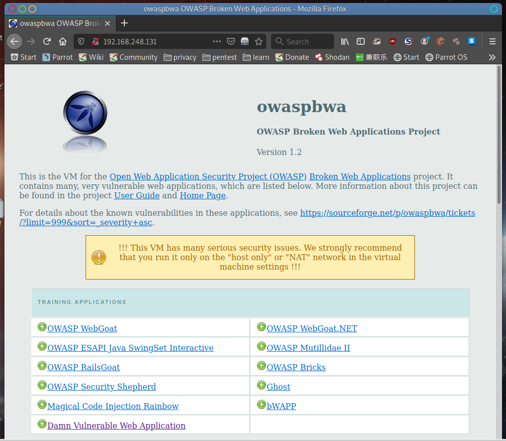Open the Broken Web Applications link
Viewport: 506px width, 441px height.
click(x=360, y=176)
